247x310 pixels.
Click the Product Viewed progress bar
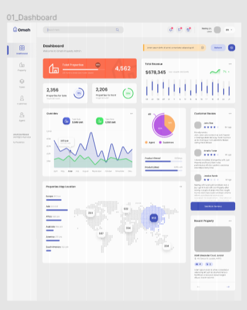coord(164,161)
